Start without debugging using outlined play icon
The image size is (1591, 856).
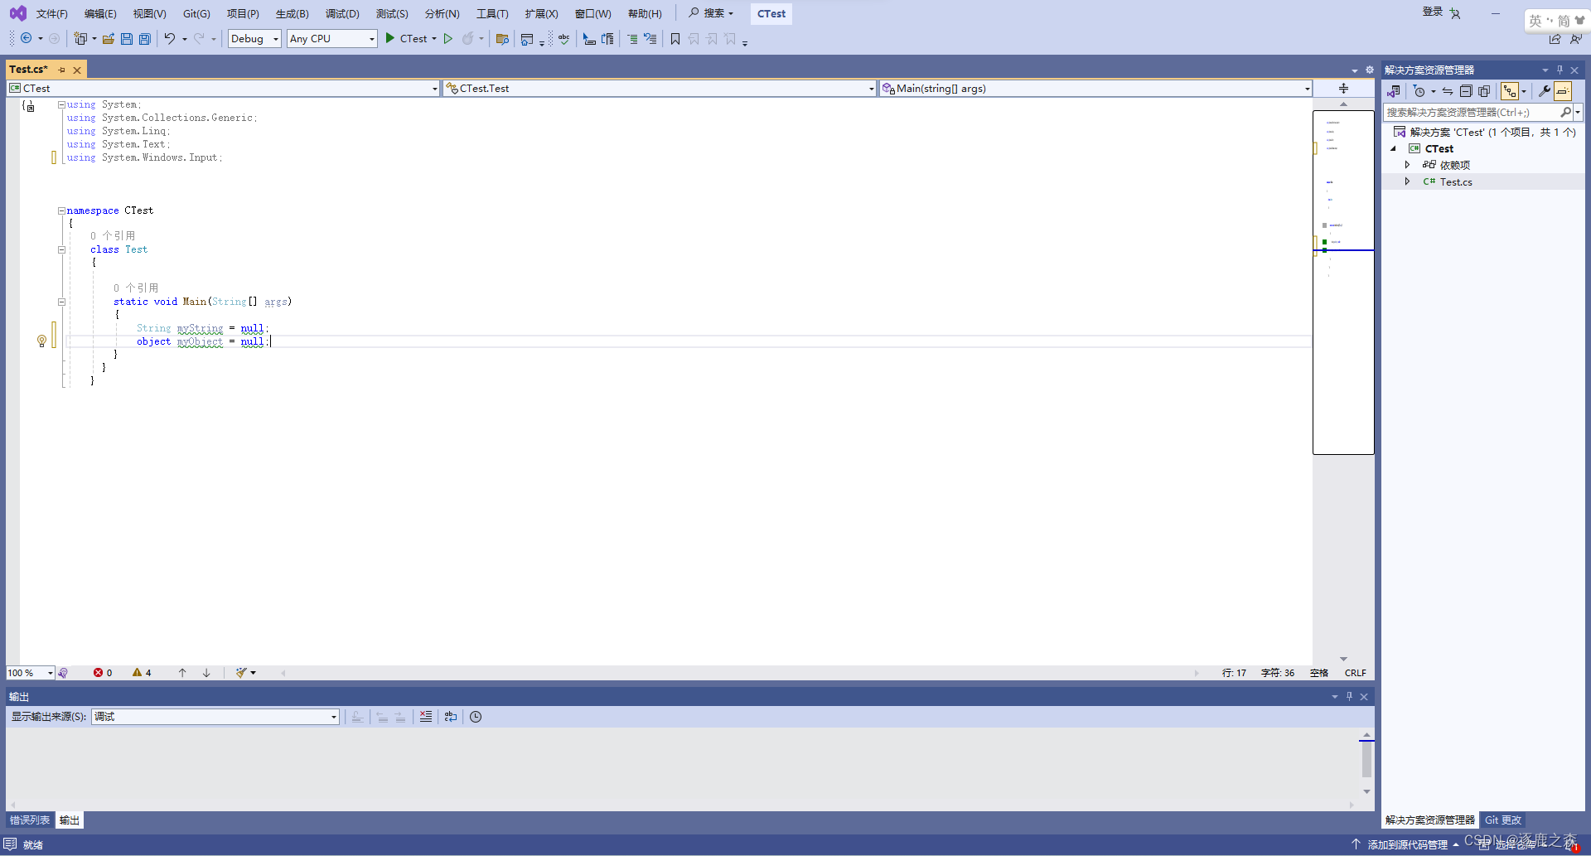tap(448, 39)
